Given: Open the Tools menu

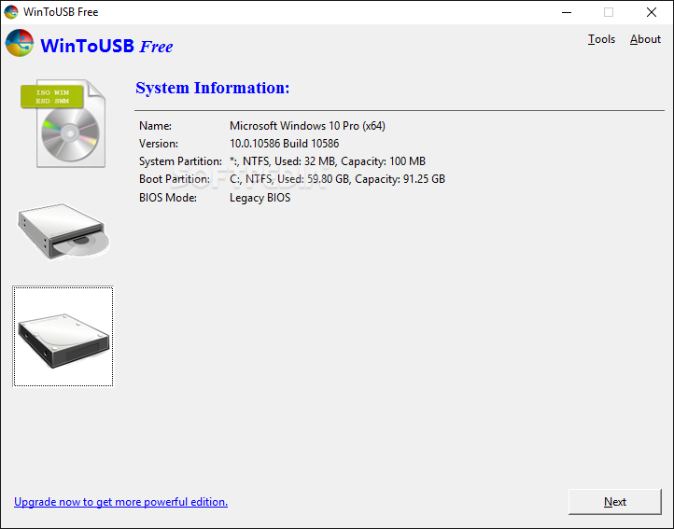Looking at the screenshot, I should click(601, 39).
